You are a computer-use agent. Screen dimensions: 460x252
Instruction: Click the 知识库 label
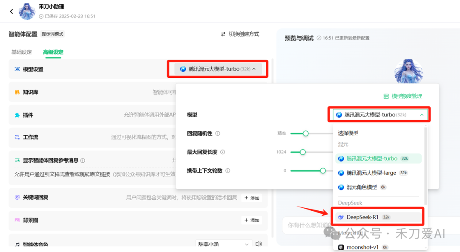point(31,92)
